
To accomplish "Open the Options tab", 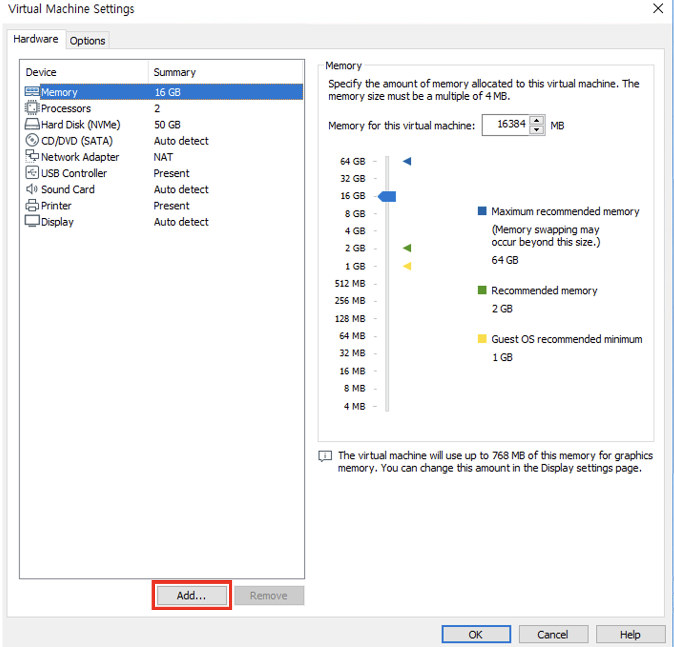I will click(87, 40).
